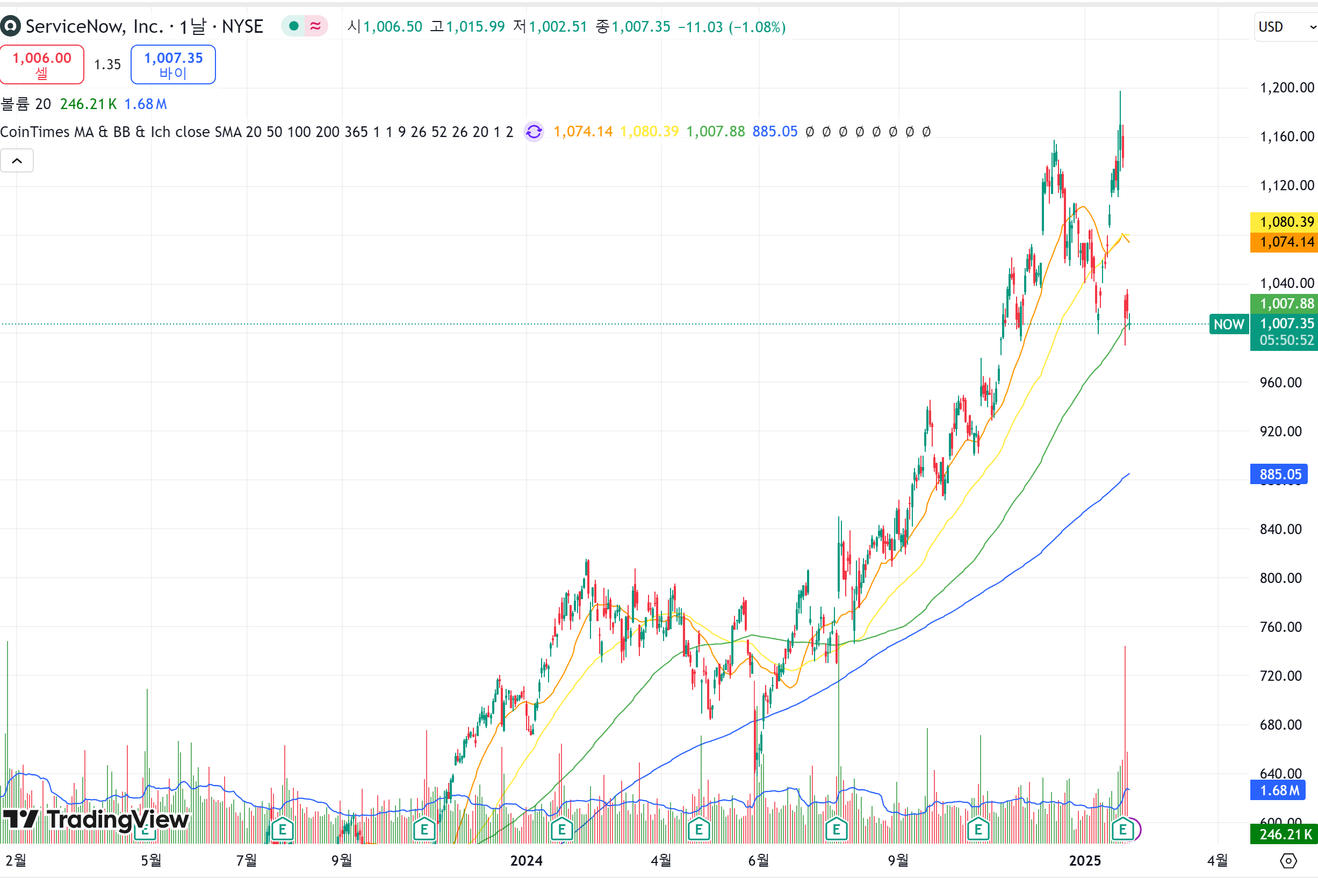The width and height of the screenshot is (1318, 878).
Task: Click the earnings E marker nearest 2025
Action: tap(1122, 829)
